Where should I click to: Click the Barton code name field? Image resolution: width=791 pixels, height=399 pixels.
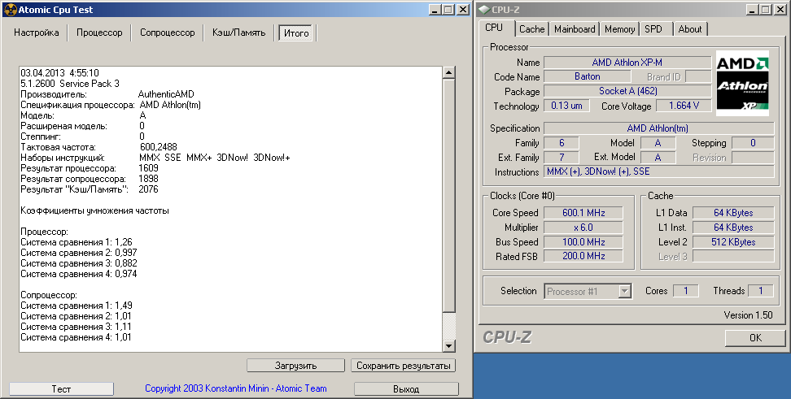click(588, 76)
